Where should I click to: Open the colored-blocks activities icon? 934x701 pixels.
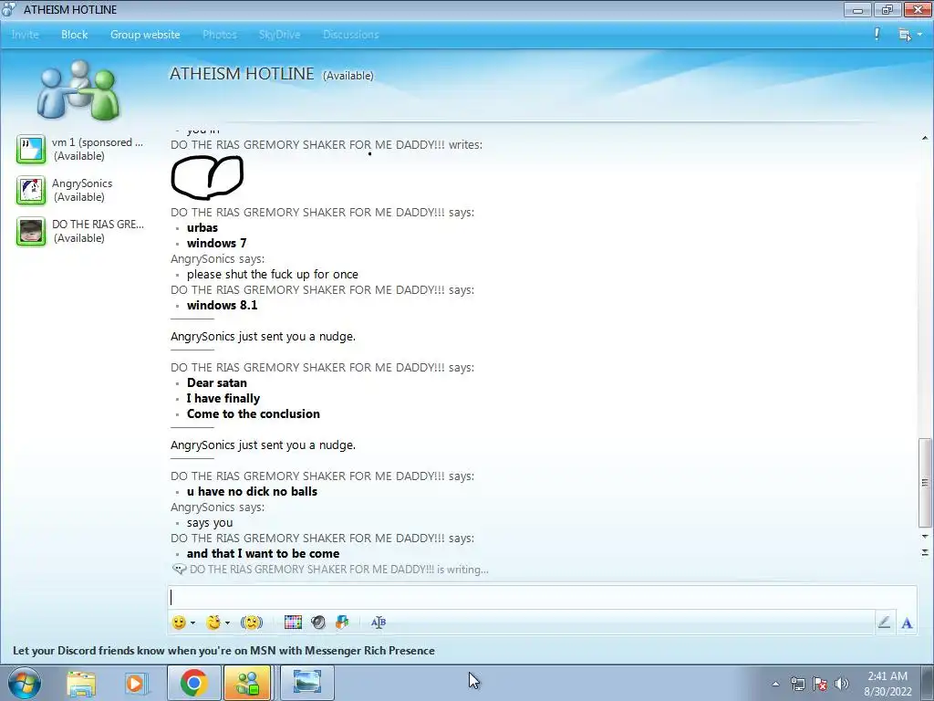(x=342, y=623)
